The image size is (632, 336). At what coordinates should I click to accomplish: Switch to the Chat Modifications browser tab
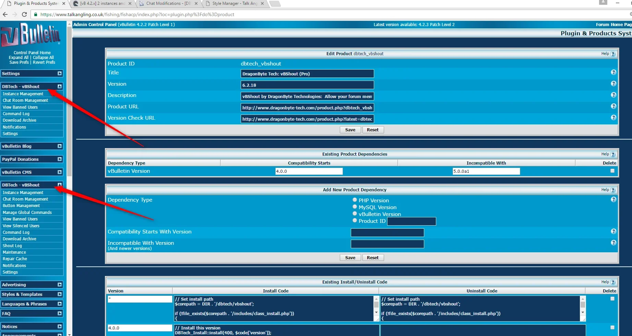pos(168,3)
